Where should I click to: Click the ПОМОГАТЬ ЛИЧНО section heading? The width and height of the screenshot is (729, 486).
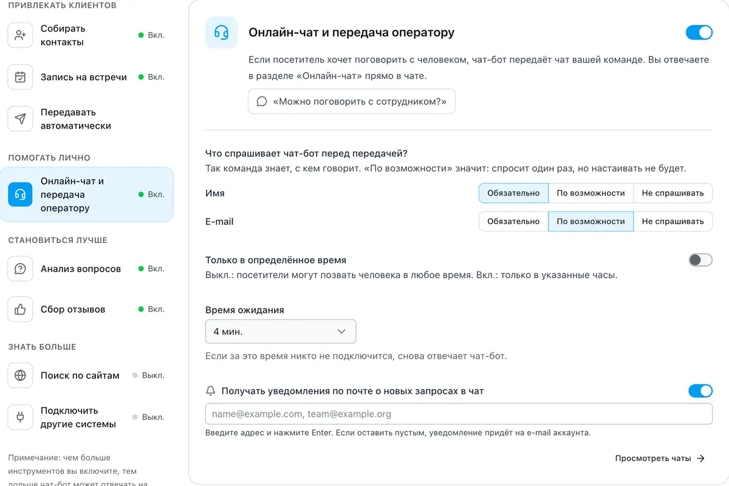tap(49, 158)
